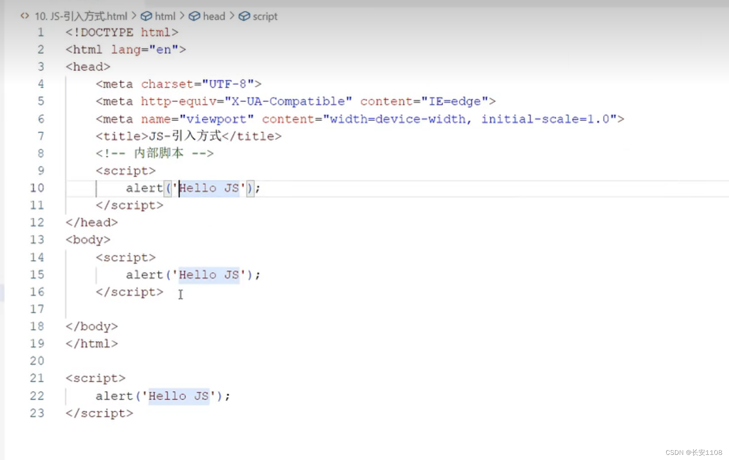Click the breadcrumb chevron after 'head'
This screenshot has height=460, width=729.
point(232,16)
